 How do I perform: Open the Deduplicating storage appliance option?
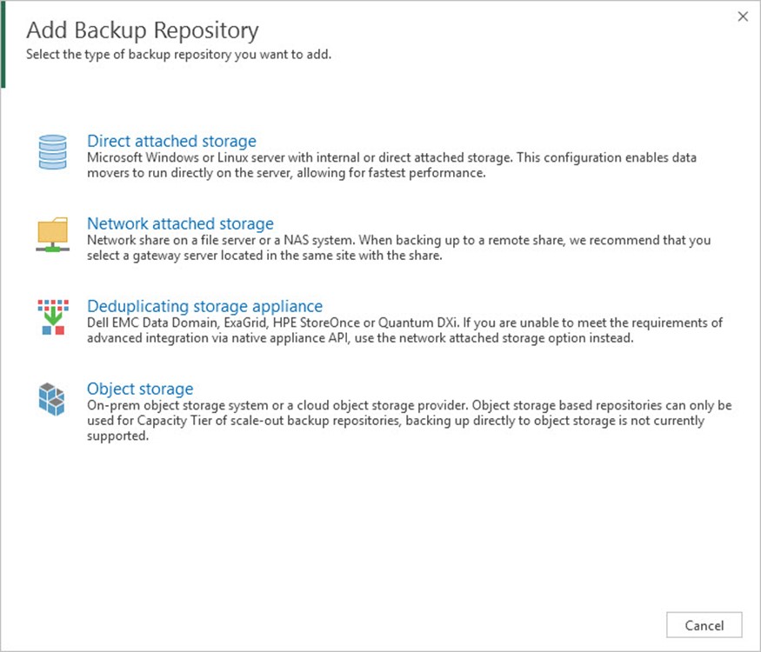204,306
